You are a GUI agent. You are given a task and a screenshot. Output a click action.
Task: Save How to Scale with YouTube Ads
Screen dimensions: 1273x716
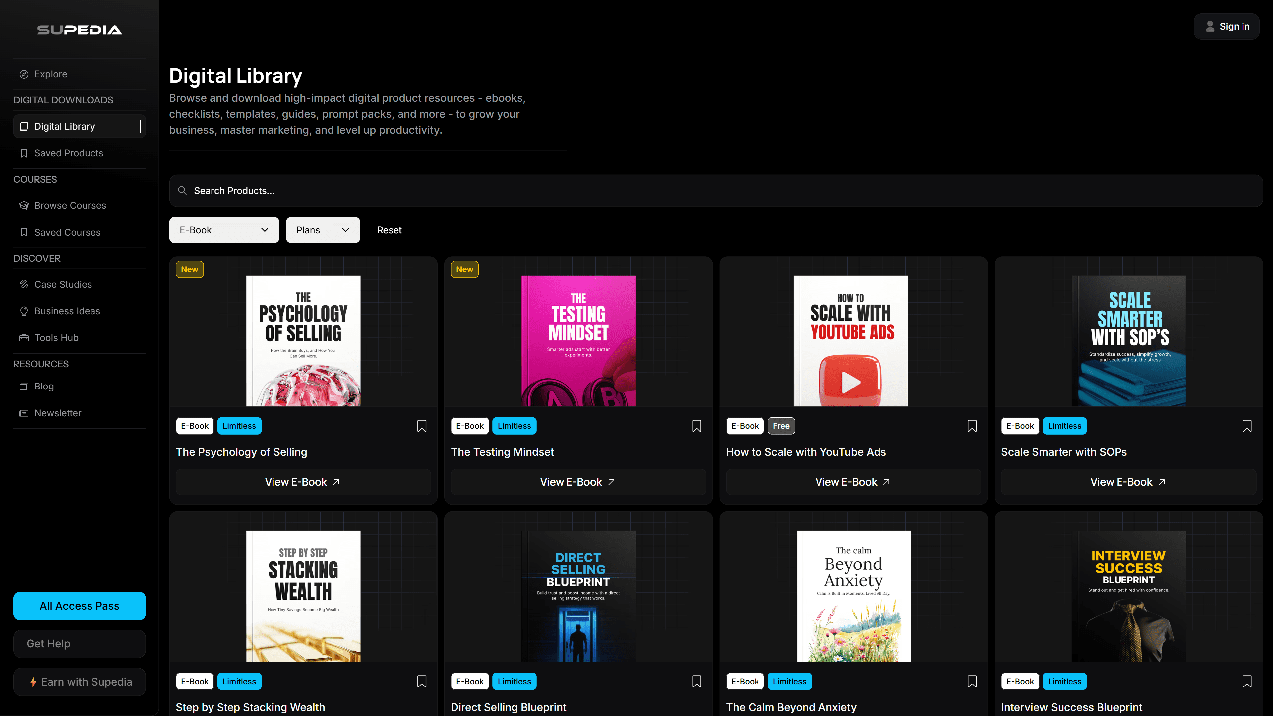coord(972,426)
